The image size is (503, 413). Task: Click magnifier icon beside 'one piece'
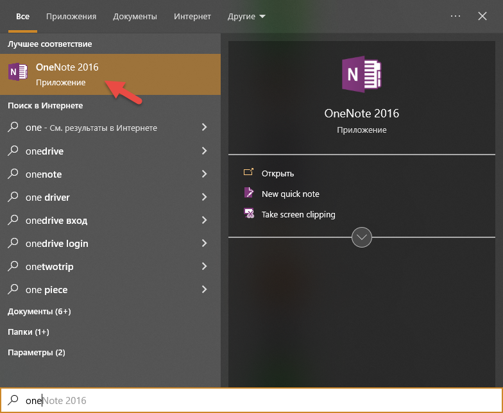click(13, 289)
